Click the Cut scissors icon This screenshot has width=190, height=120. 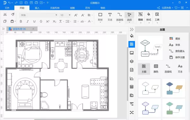[x=5, y=15]
